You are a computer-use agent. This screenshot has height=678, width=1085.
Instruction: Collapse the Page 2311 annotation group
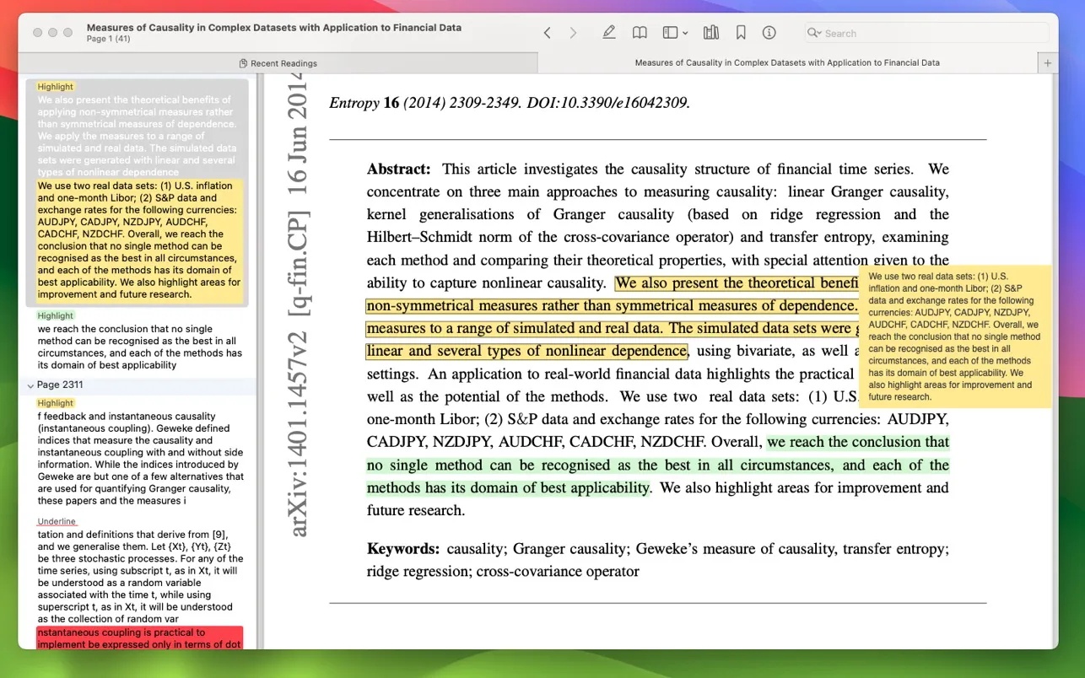coord(31,385)
